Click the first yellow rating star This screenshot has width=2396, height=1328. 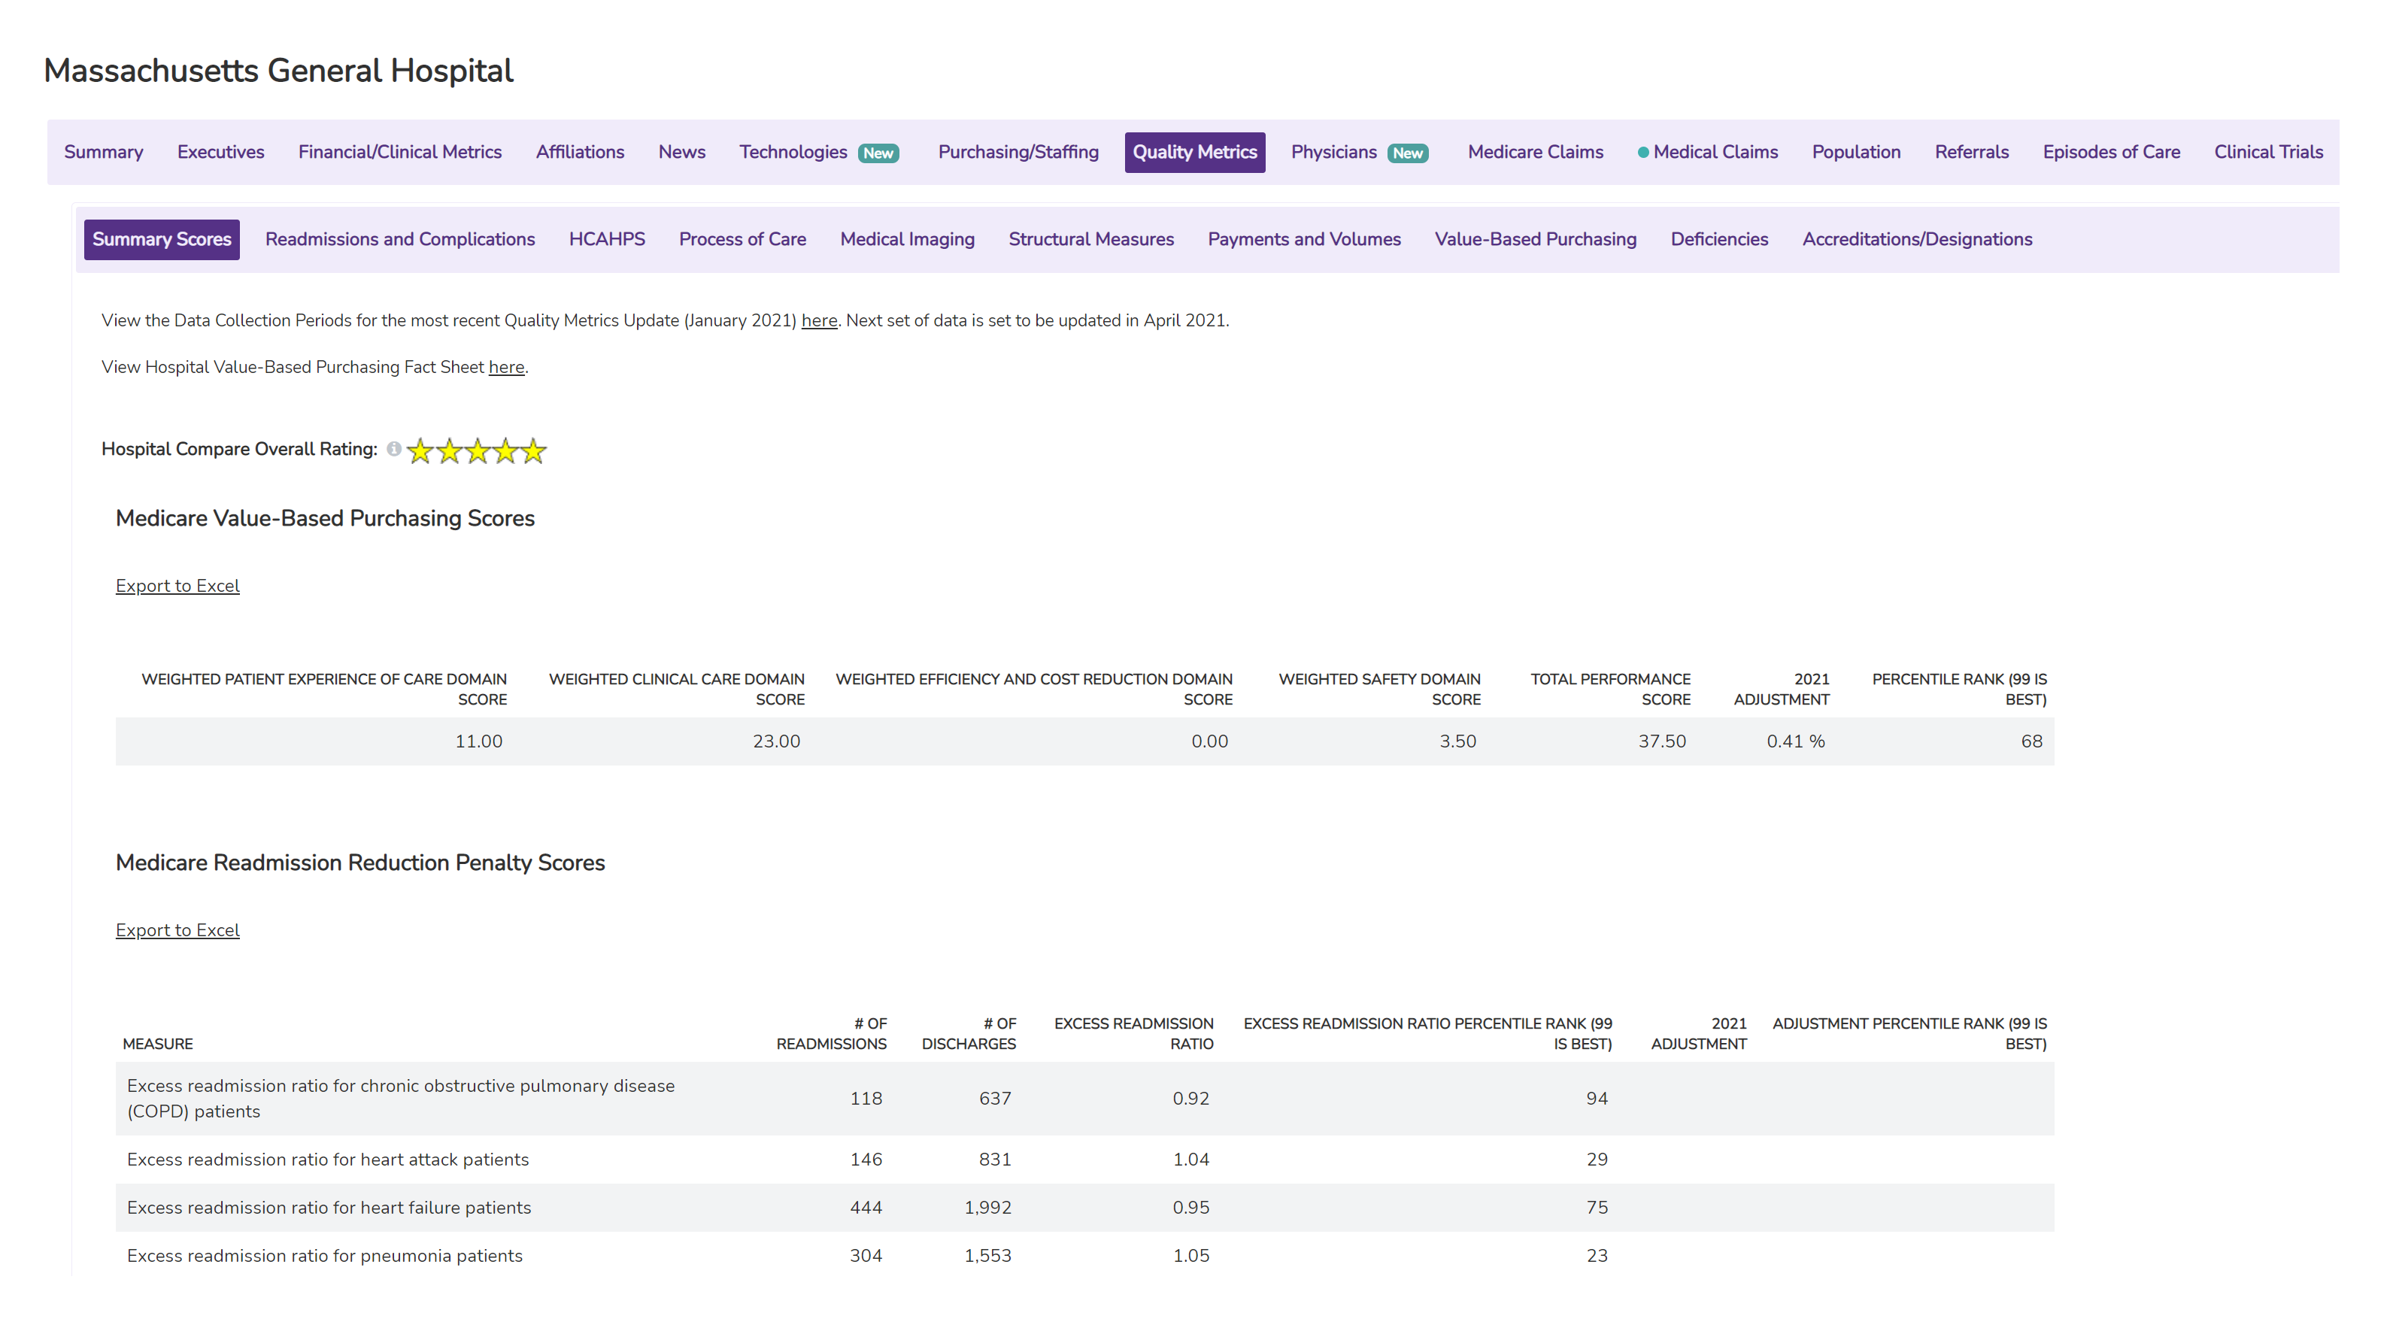(x=420, y=451)
